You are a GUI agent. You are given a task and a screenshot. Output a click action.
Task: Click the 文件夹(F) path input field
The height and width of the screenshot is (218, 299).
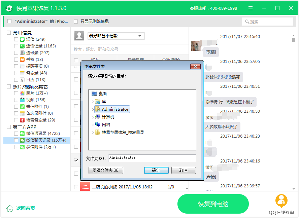coord(152,158)
